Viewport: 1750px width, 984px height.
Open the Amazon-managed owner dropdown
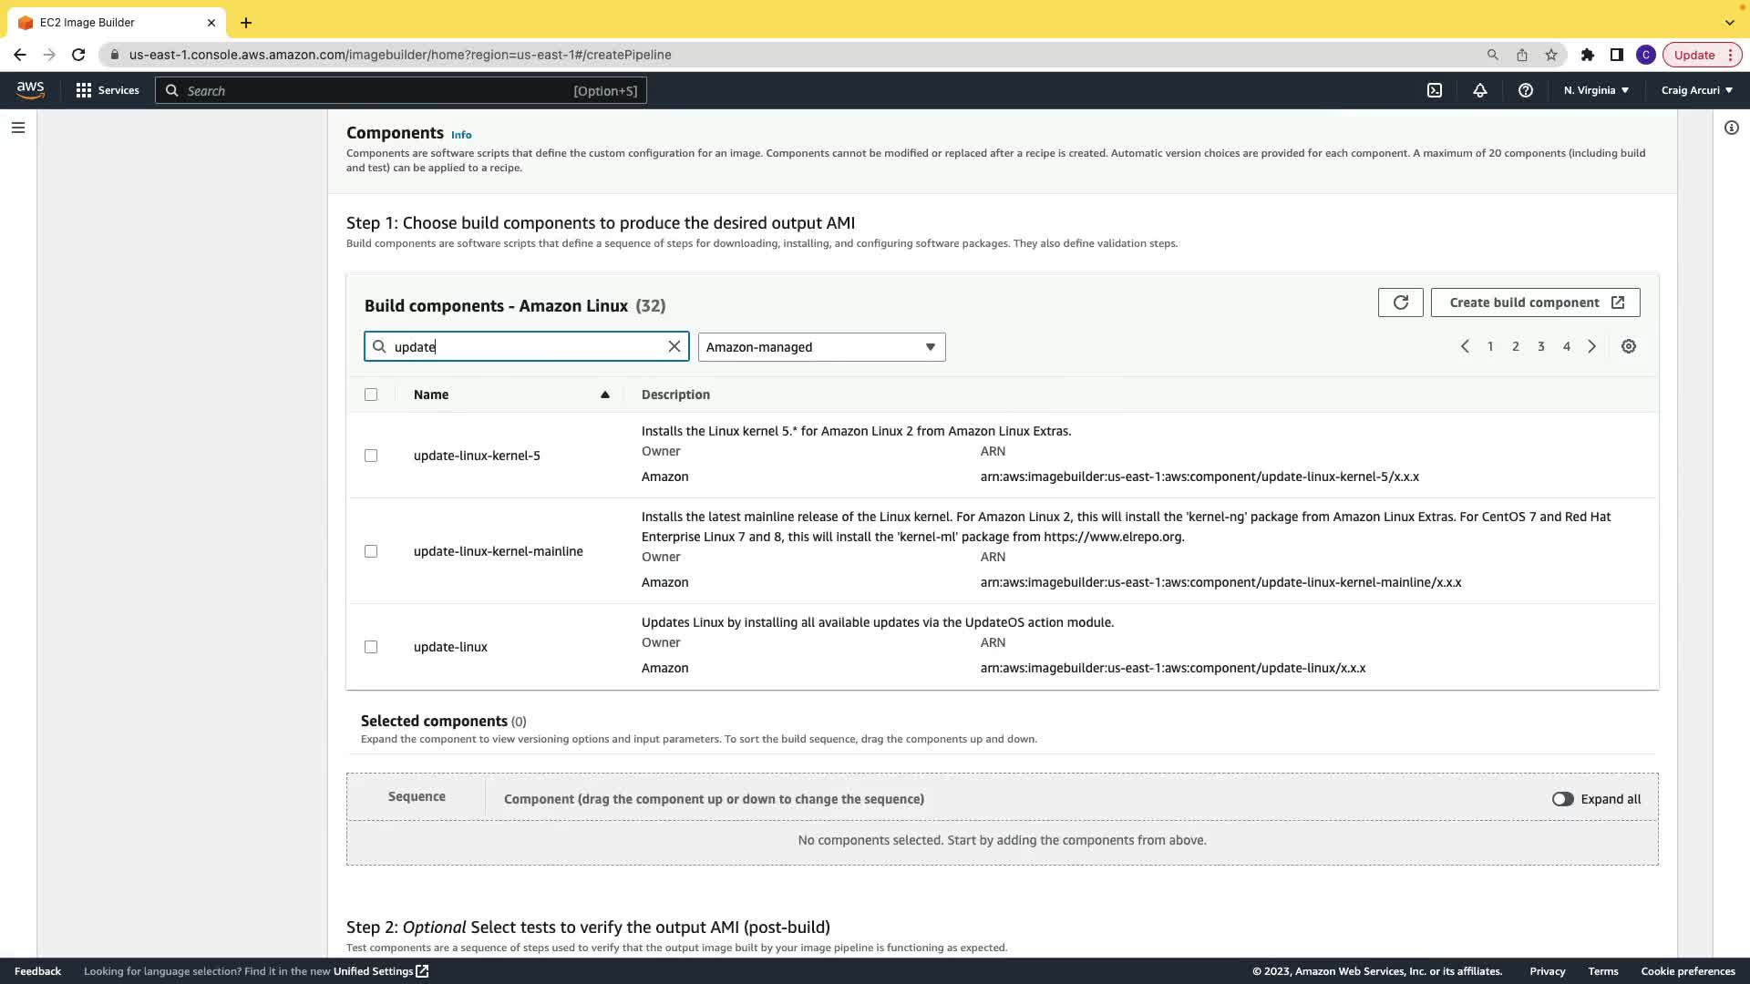tap(821, 347)
